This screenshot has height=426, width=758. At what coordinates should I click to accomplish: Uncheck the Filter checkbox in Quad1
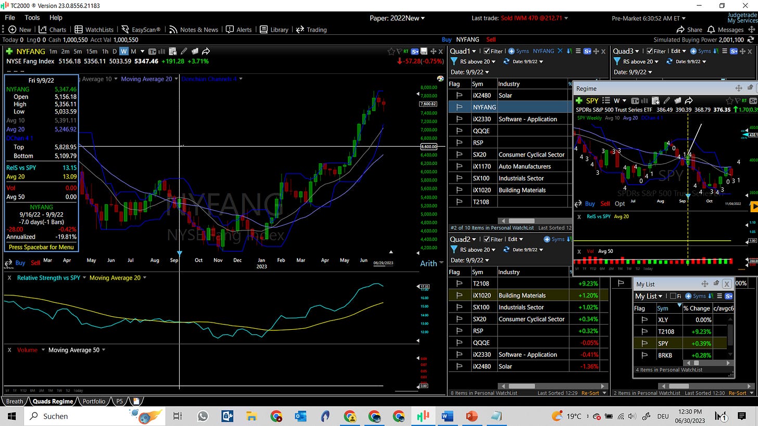pyautogui.click(x=486, y=51)
